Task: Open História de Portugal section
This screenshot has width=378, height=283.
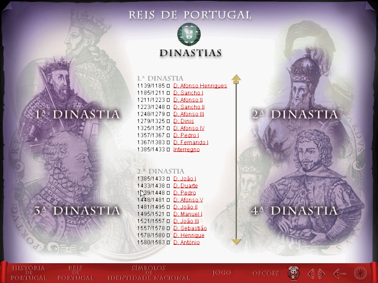Action: tap(29, 273)
